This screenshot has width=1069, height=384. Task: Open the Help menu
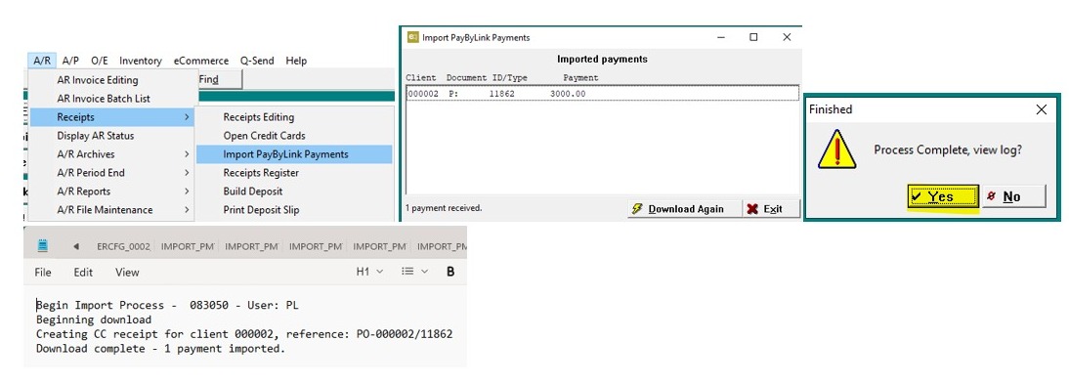pyautogui.click(x=296, y=61)
